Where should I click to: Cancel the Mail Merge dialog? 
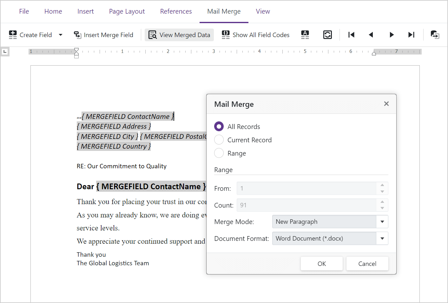pyautogui.click(x=367, y=263)
